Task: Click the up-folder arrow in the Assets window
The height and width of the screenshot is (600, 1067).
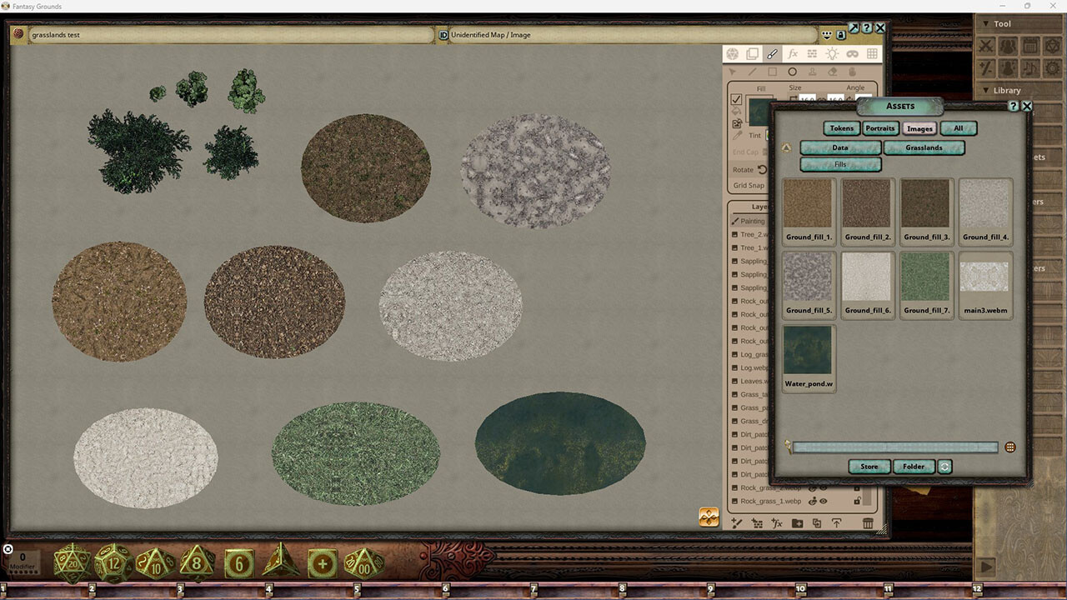Action: [784, 147]
